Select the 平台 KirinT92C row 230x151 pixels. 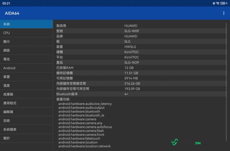[x=141, y=57]
